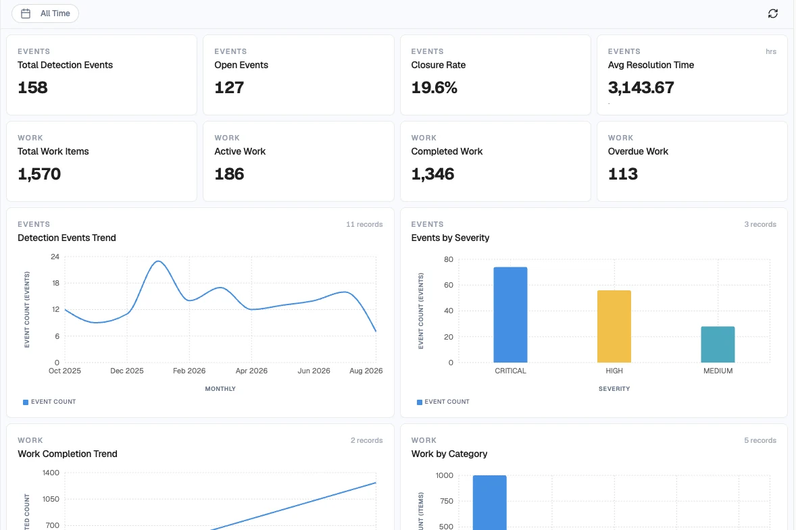
Task: Click the Work Completion Trend title
Action: 68,454
